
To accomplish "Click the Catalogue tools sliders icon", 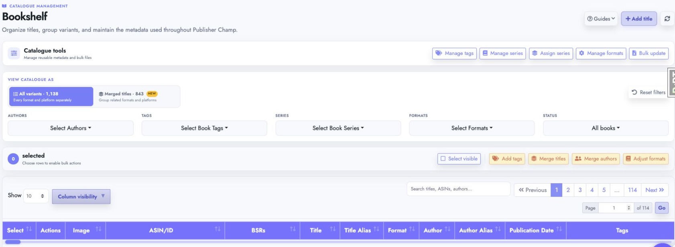I will click(14, 53).
